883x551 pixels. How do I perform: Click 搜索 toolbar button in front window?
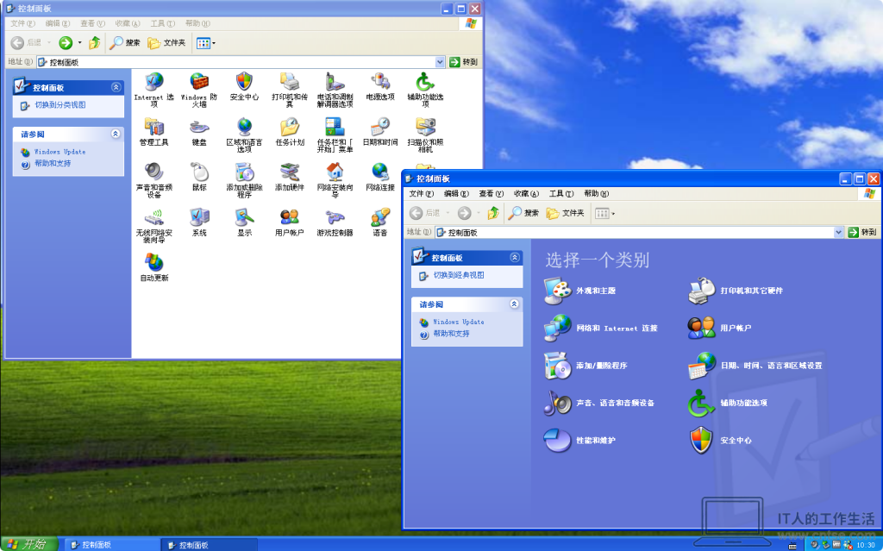[523, 213]
